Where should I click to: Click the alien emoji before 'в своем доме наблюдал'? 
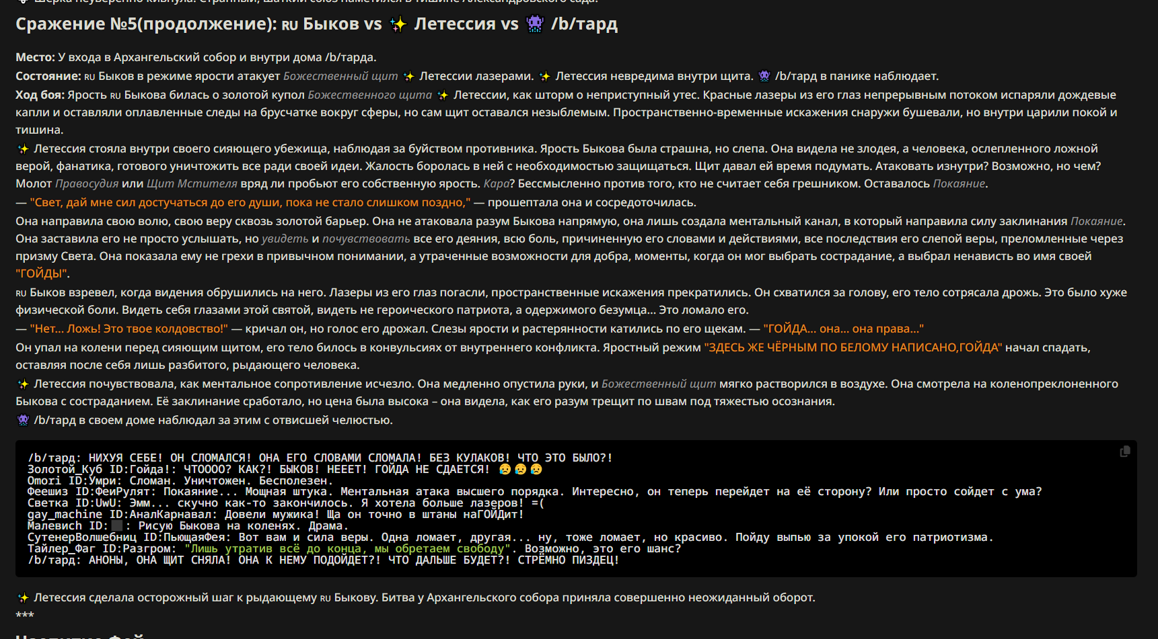pyautogui.click(x=23, y=420)
